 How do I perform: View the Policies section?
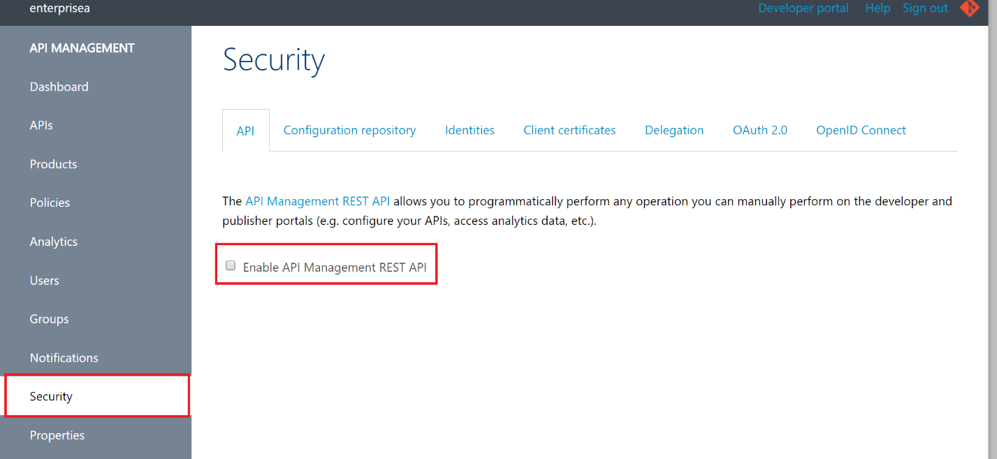click(50, 202)
